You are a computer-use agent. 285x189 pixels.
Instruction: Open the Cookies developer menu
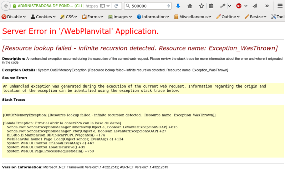[x=43, y=17]
